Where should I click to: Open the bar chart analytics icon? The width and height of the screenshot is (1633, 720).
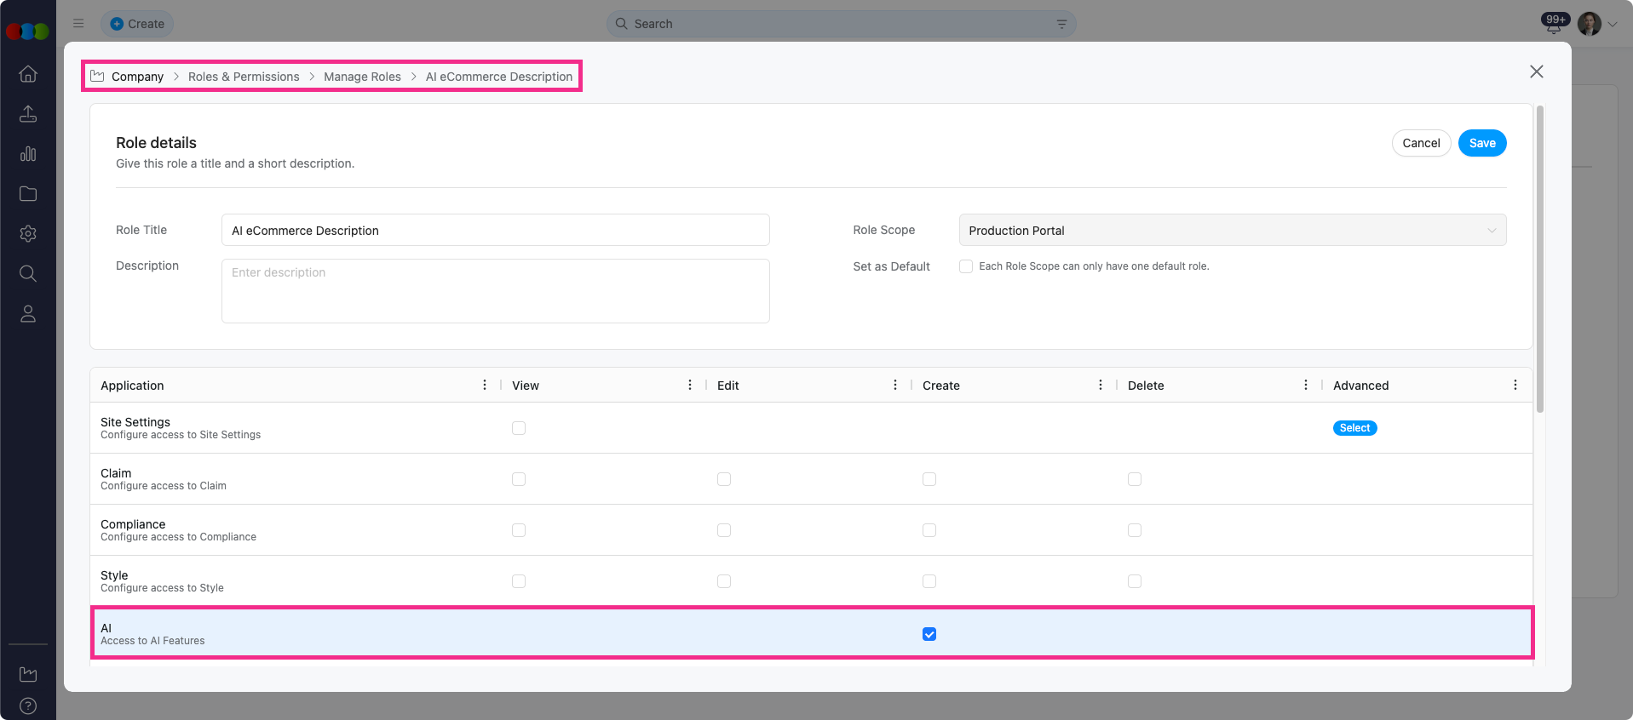pos(28,154)
